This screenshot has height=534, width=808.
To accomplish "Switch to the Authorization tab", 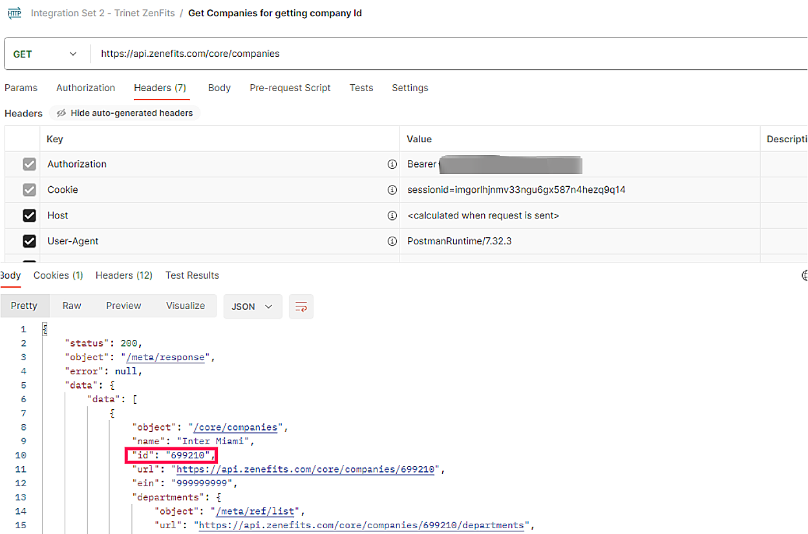I will pos(85,88).
